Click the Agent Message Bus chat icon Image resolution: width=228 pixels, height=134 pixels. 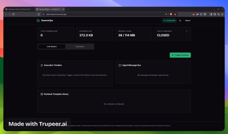click(x=120, y=65)
